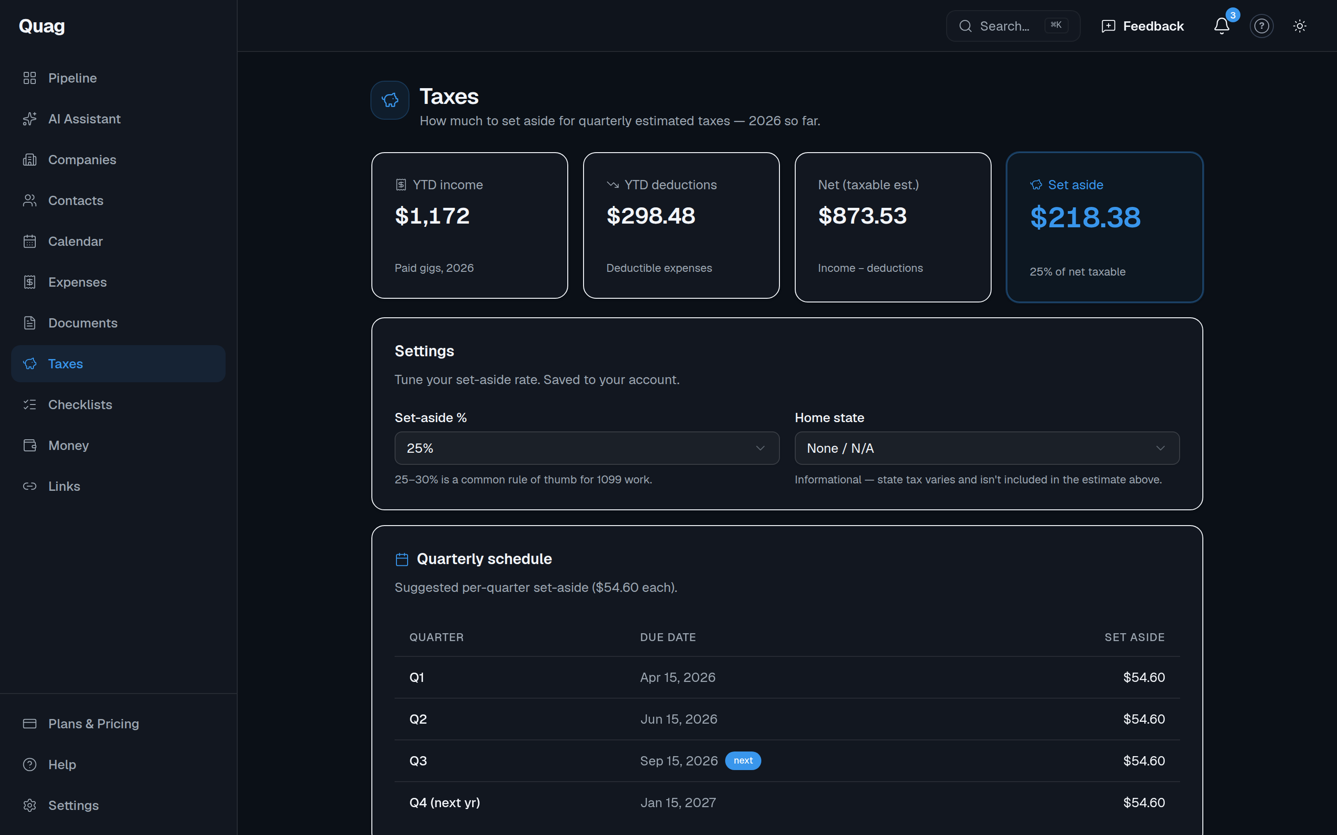Click chevron on None / N/A select

pos(1160,448)
